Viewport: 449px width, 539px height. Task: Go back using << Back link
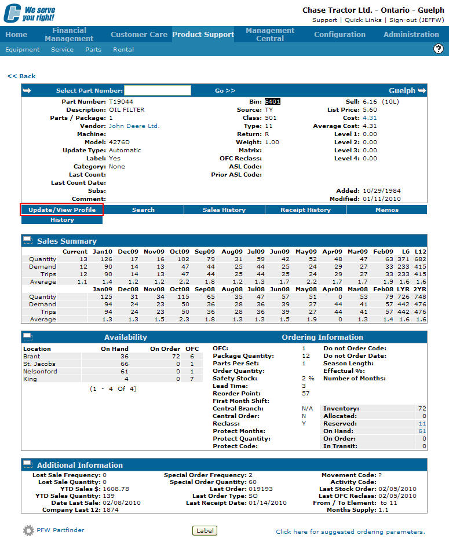click(x=21, y=76)
